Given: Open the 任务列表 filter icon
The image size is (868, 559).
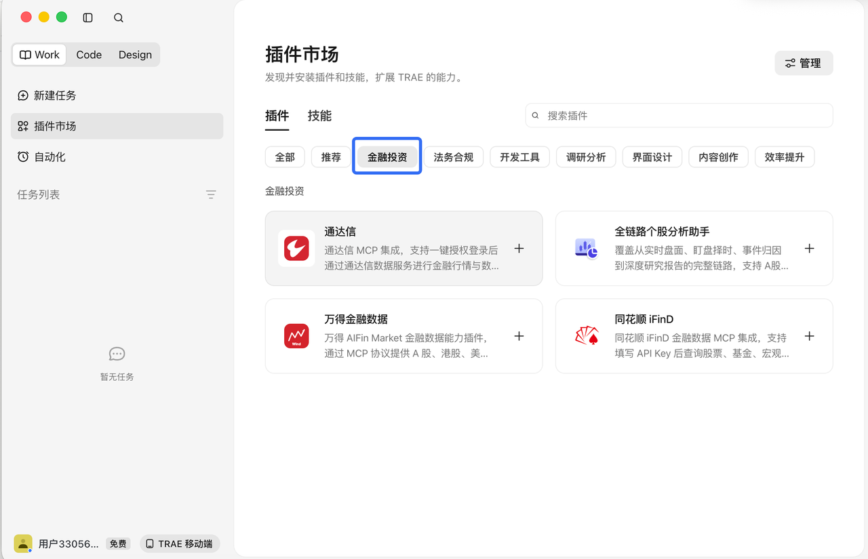Looking at the screenshot, I should (x=211, y=194).
